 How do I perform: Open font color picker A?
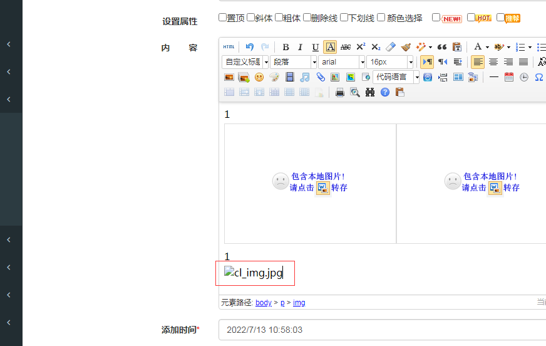(478, 47)
